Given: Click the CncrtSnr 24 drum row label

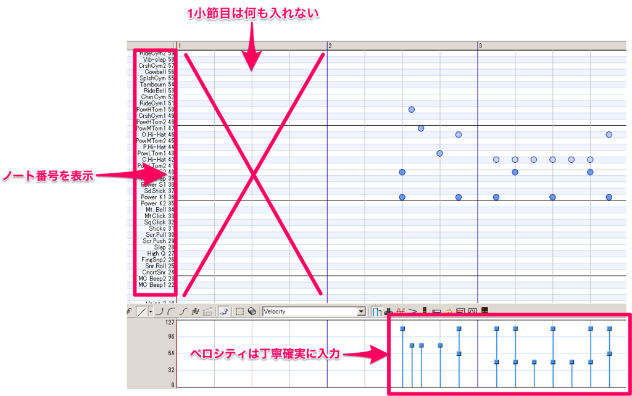Looking at the screenshot, I should point(159,272).
